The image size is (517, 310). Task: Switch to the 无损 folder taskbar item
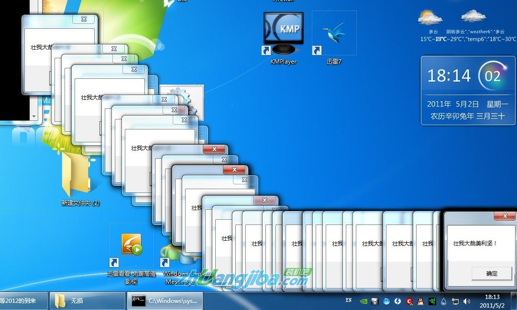point(87,301)
